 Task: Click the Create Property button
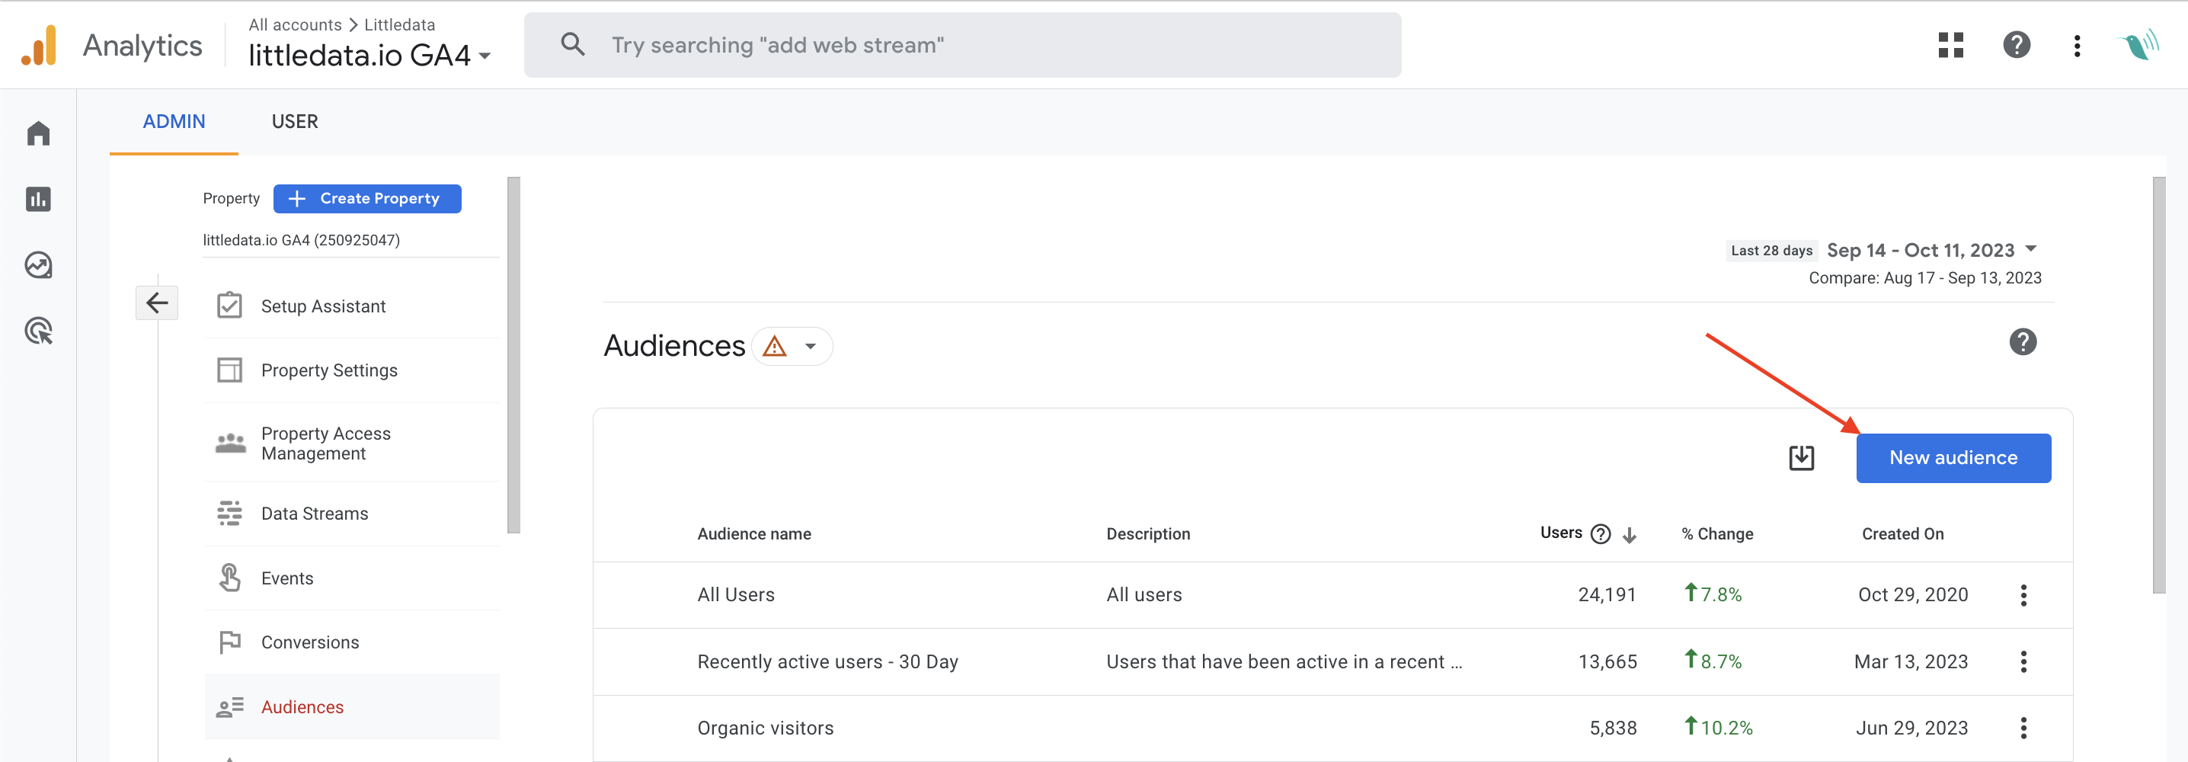pyautogui.click(x=367, y=198)
